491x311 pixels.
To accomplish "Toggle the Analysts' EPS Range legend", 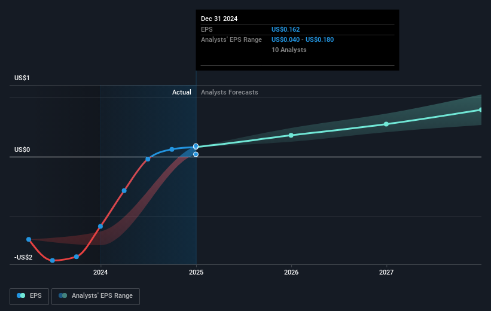I will [x=96, y=296].
